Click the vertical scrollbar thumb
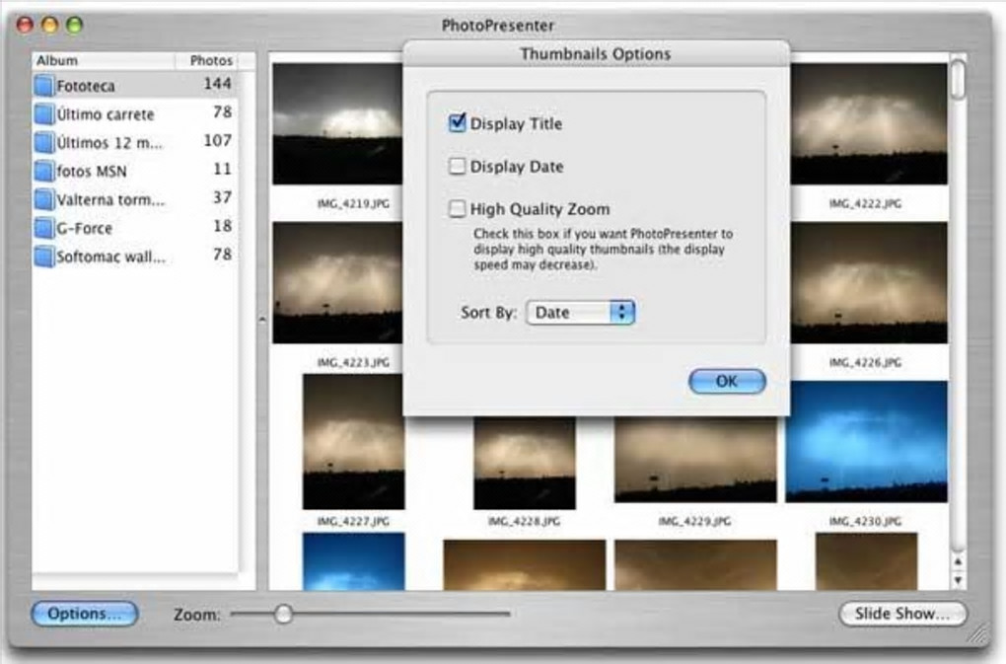 pos(958,79)
